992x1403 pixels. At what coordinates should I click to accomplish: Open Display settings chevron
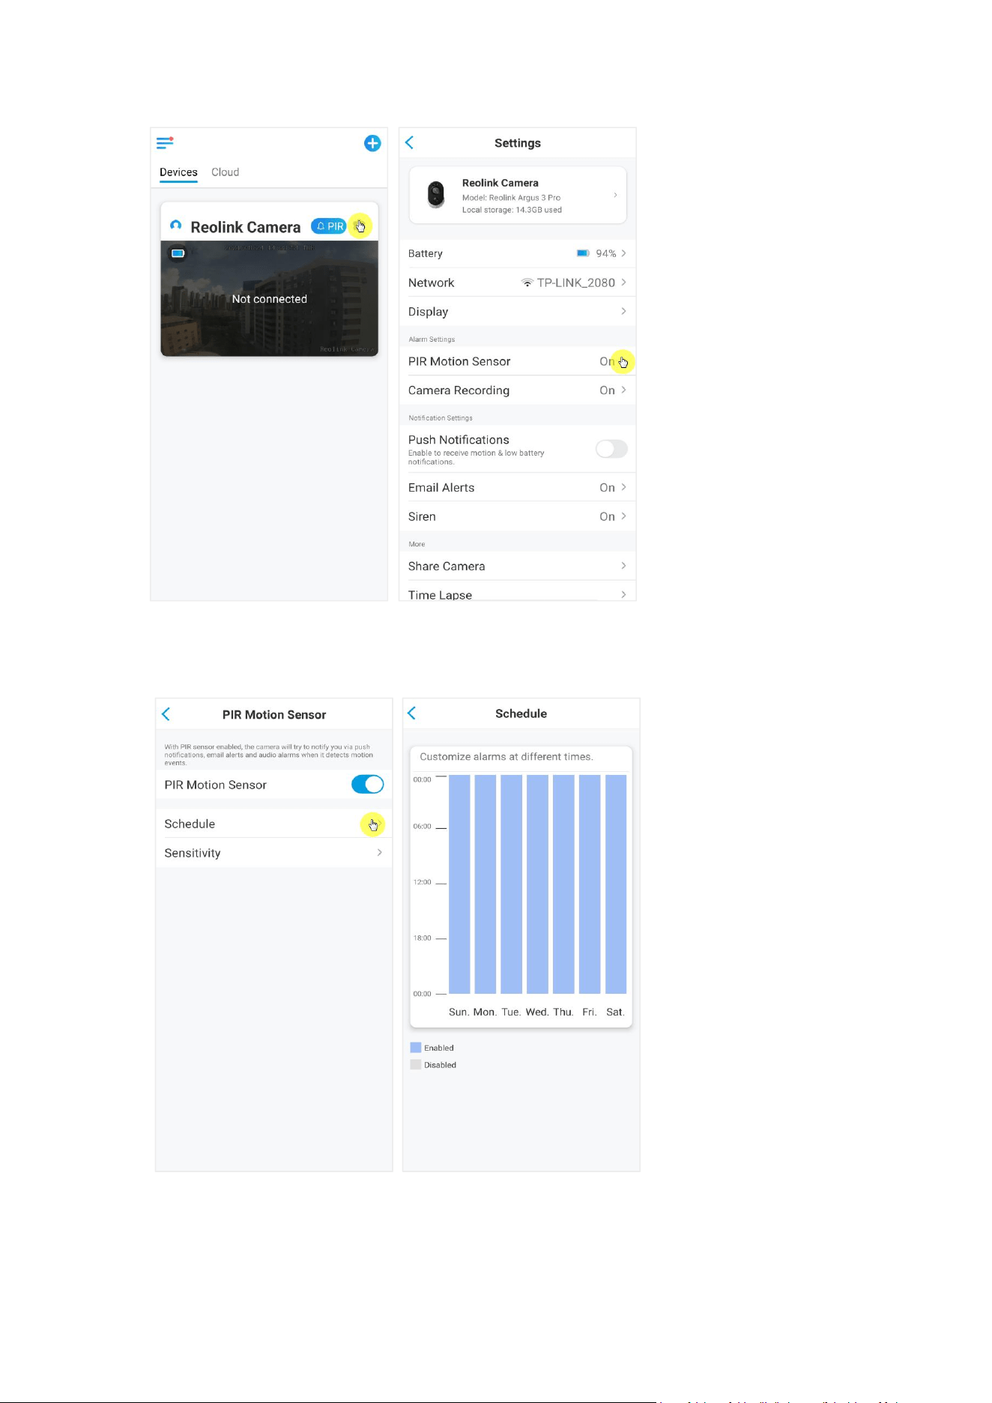coord(623,311)
